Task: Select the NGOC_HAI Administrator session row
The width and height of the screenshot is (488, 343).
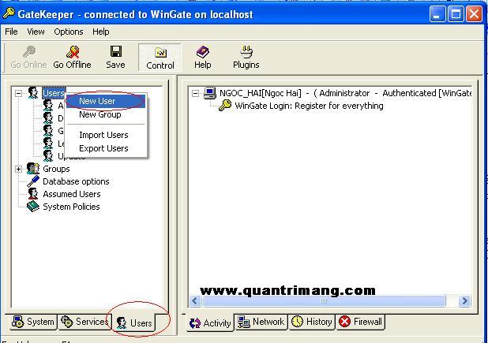Action: 345,93
